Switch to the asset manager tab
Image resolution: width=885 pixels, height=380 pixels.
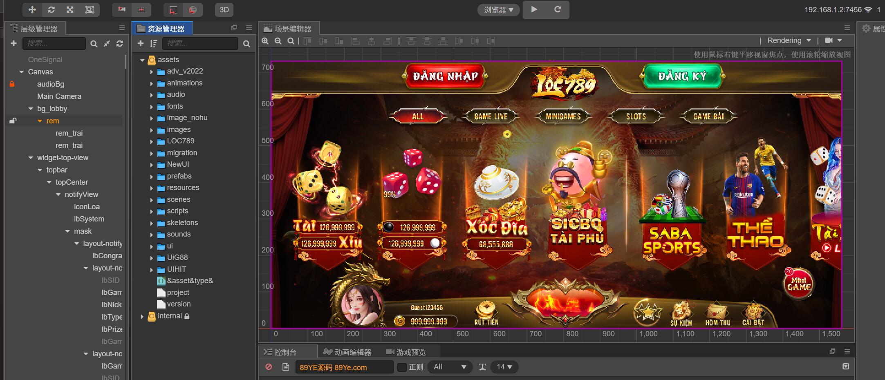(162, 29)
